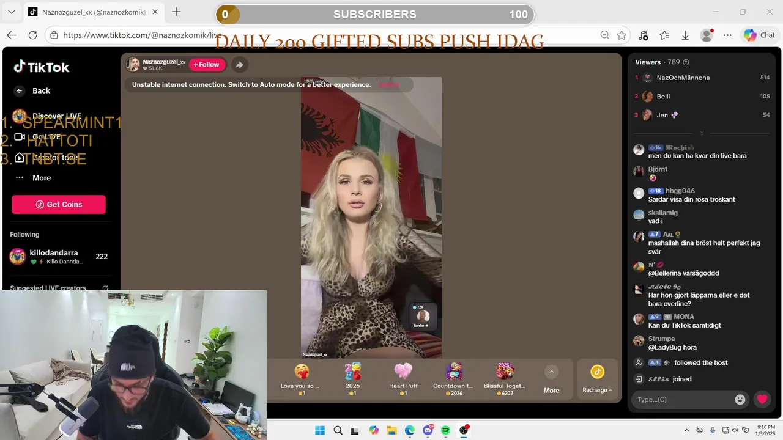Open browser downloads
The image size is (783, 440).
[x=685, y=35]
